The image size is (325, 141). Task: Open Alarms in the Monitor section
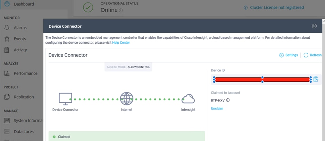(20, 27)
